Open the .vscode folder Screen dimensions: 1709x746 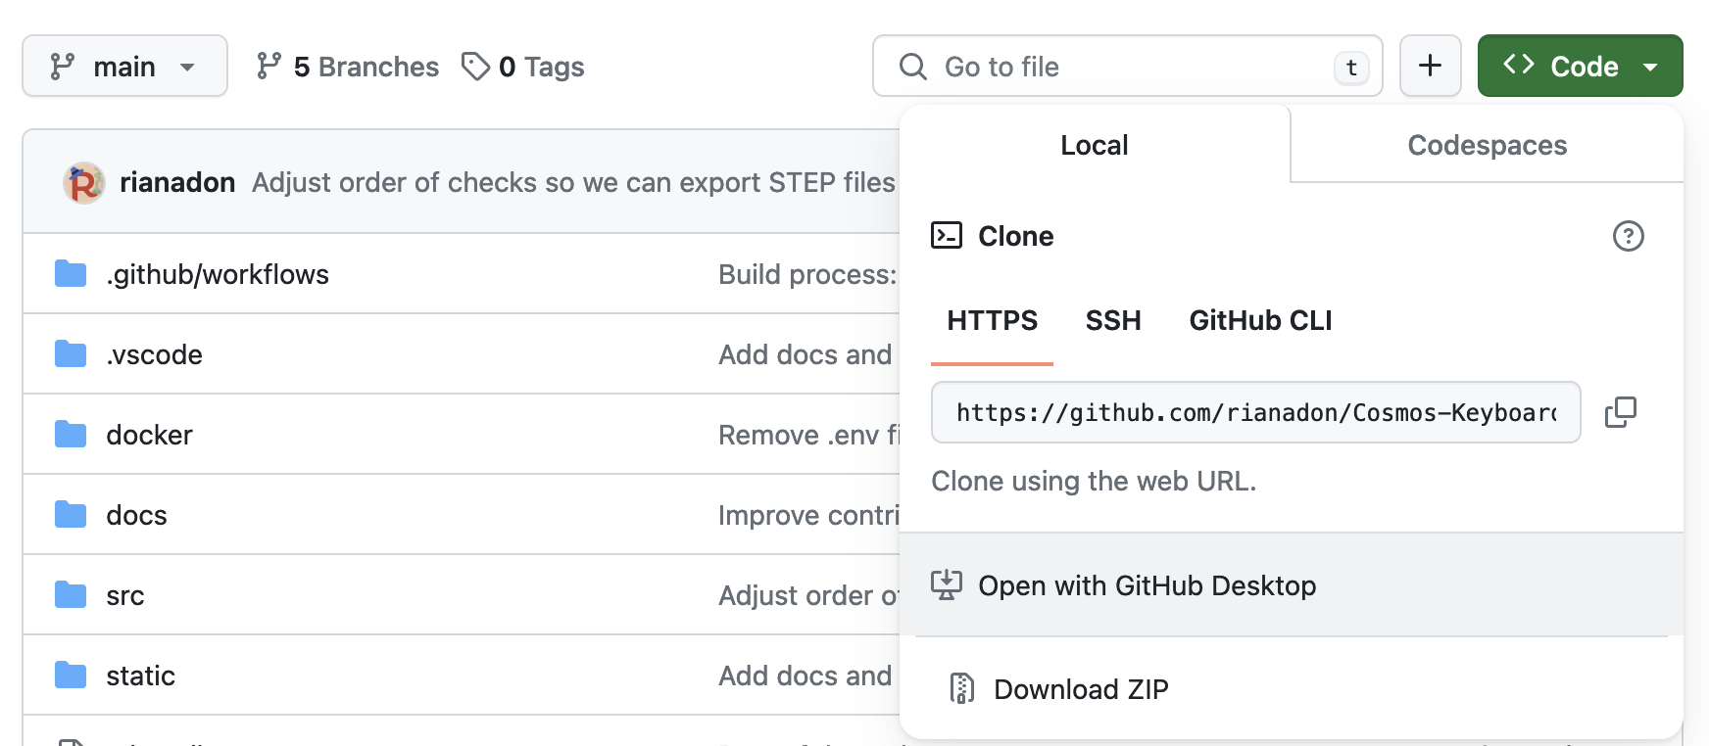[x=154, y=354]
